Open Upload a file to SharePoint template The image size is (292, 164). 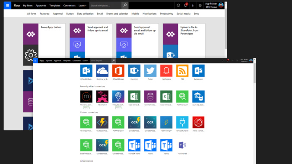click(184, 41)
